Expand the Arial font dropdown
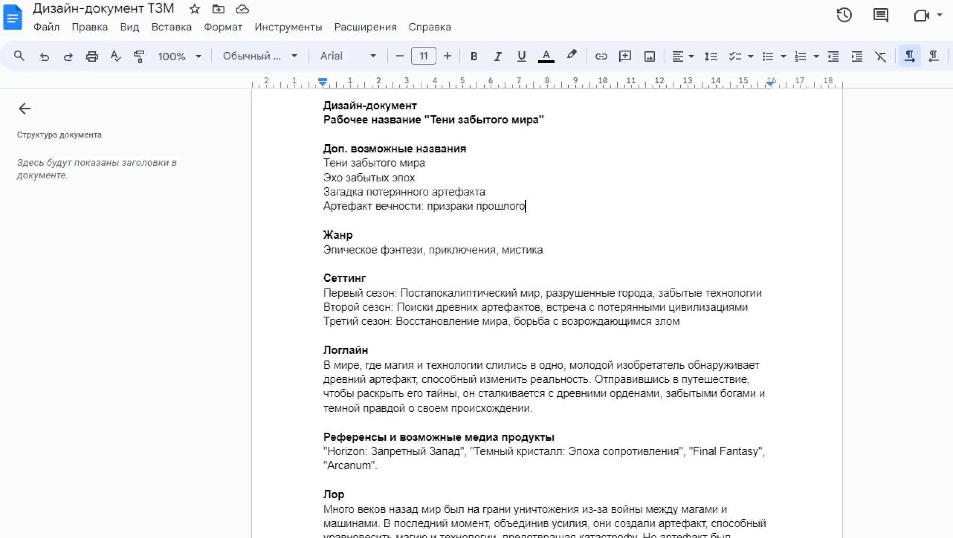Viewport: 953px width, 538px height. [348, 56]
